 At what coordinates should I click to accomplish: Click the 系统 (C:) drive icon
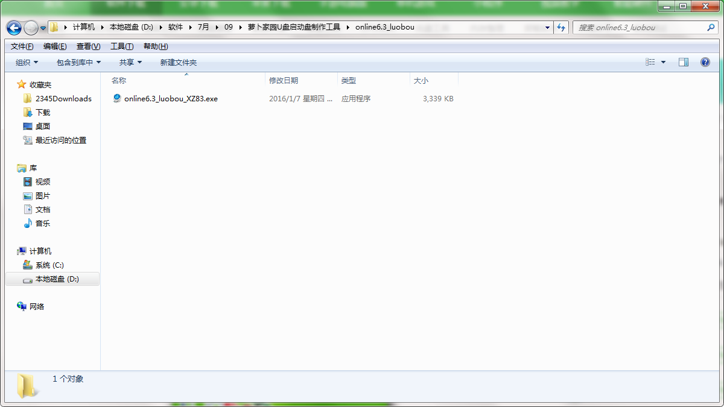click(x=28, y=265)
